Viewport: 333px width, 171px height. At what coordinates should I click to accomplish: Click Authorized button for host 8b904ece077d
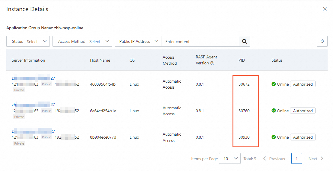pos(303,137)
